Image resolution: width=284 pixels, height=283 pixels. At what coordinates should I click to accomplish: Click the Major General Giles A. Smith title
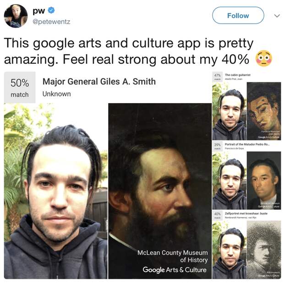coord(99,82)
